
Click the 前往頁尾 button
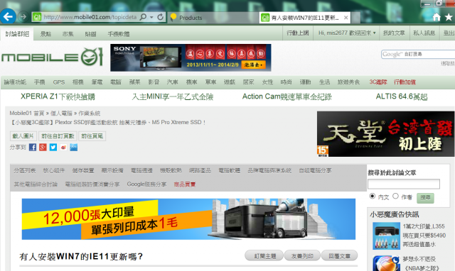[92, 136]
